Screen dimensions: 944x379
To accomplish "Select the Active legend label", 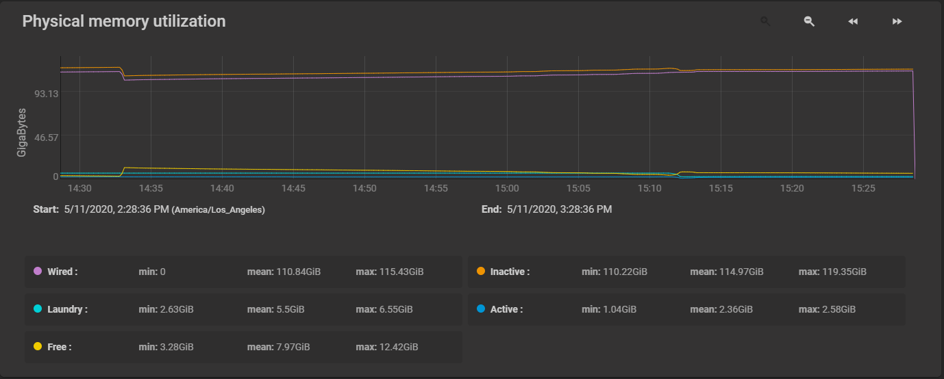I will point(506,309).
